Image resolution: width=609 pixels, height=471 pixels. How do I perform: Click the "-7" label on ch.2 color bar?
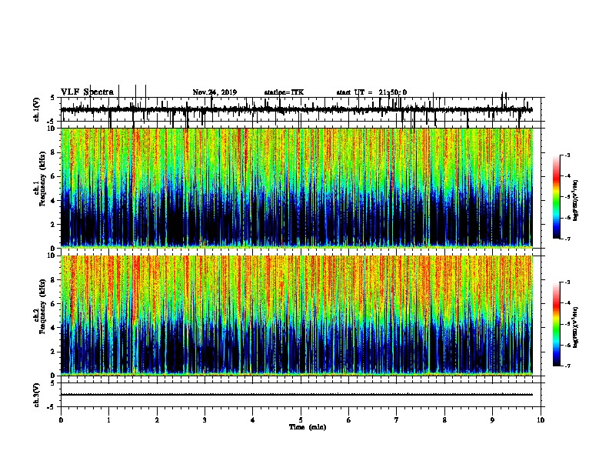(567, 366)
